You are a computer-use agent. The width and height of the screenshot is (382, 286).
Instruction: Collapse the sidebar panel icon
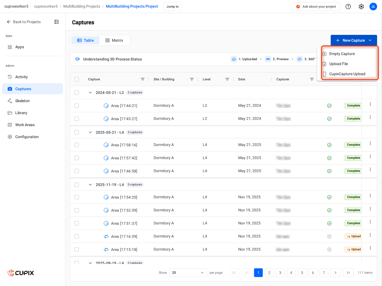tap(56, 22)
